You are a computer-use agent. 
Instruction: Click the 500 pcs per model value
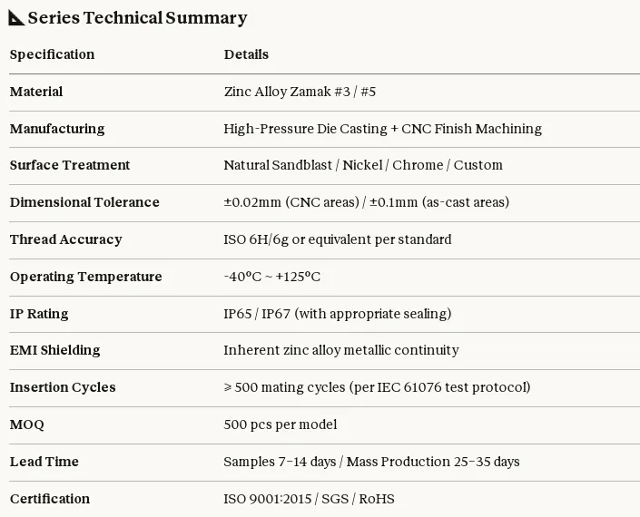coord(280,424)
